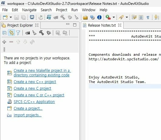Image resolution: width=161 pixels, height=140 pixels.
Task: Open the Navigate menu
Action: pyautogui.click(x=29, y=10)
